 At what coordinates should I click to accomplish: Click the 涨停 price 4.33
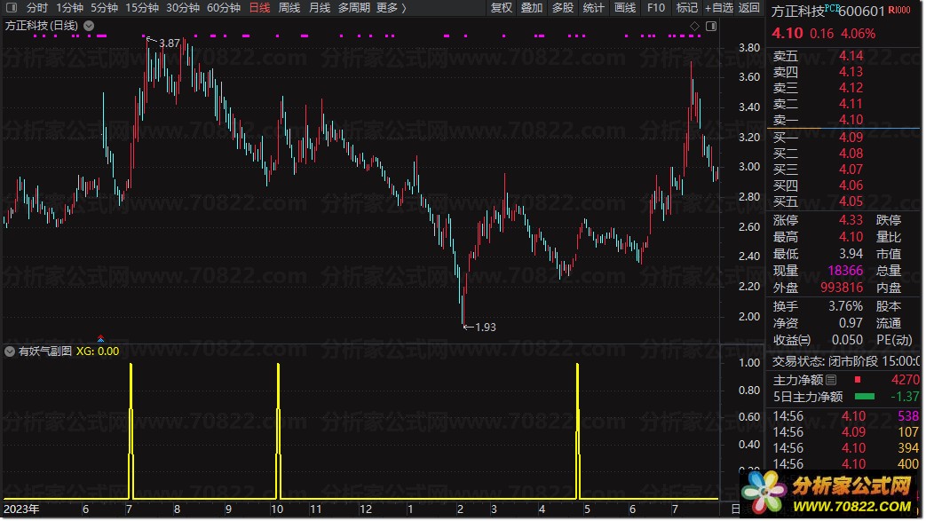(x=851, y=220)
